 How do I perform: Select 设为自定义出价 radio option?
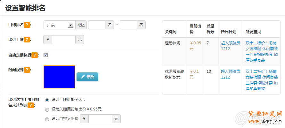coord(47,119)
